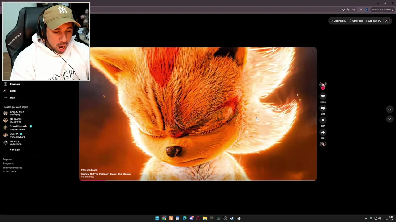Open the translate page icon

[x=349, y=10]
